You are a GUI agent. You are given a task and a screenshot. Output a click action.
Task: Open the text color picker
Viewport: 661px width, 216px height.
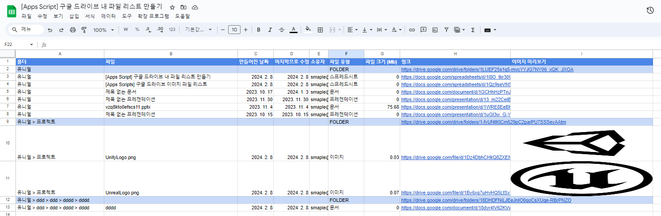click(x=293, y=30)
